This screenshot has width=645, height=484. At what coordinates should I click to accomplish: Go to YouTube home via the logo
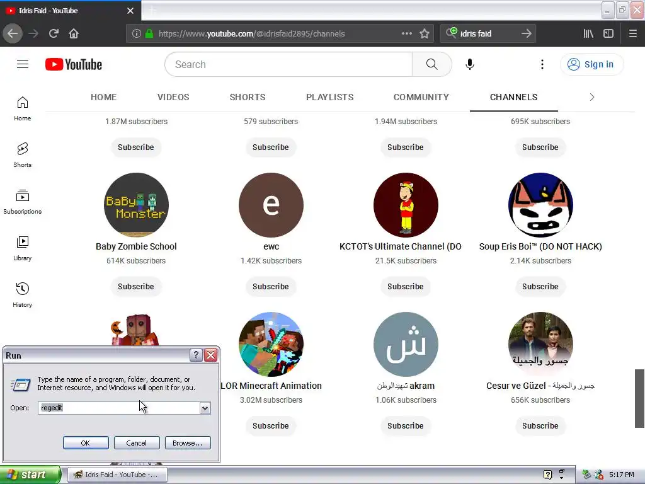(x=74, y=64)
